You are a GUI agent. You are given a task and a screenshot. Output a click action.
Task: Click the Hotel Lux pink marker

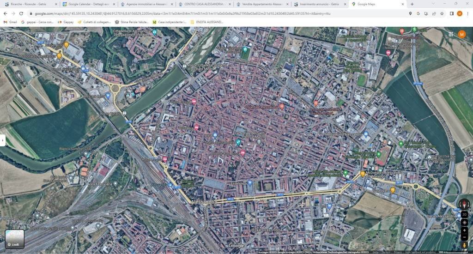point(196,127)
